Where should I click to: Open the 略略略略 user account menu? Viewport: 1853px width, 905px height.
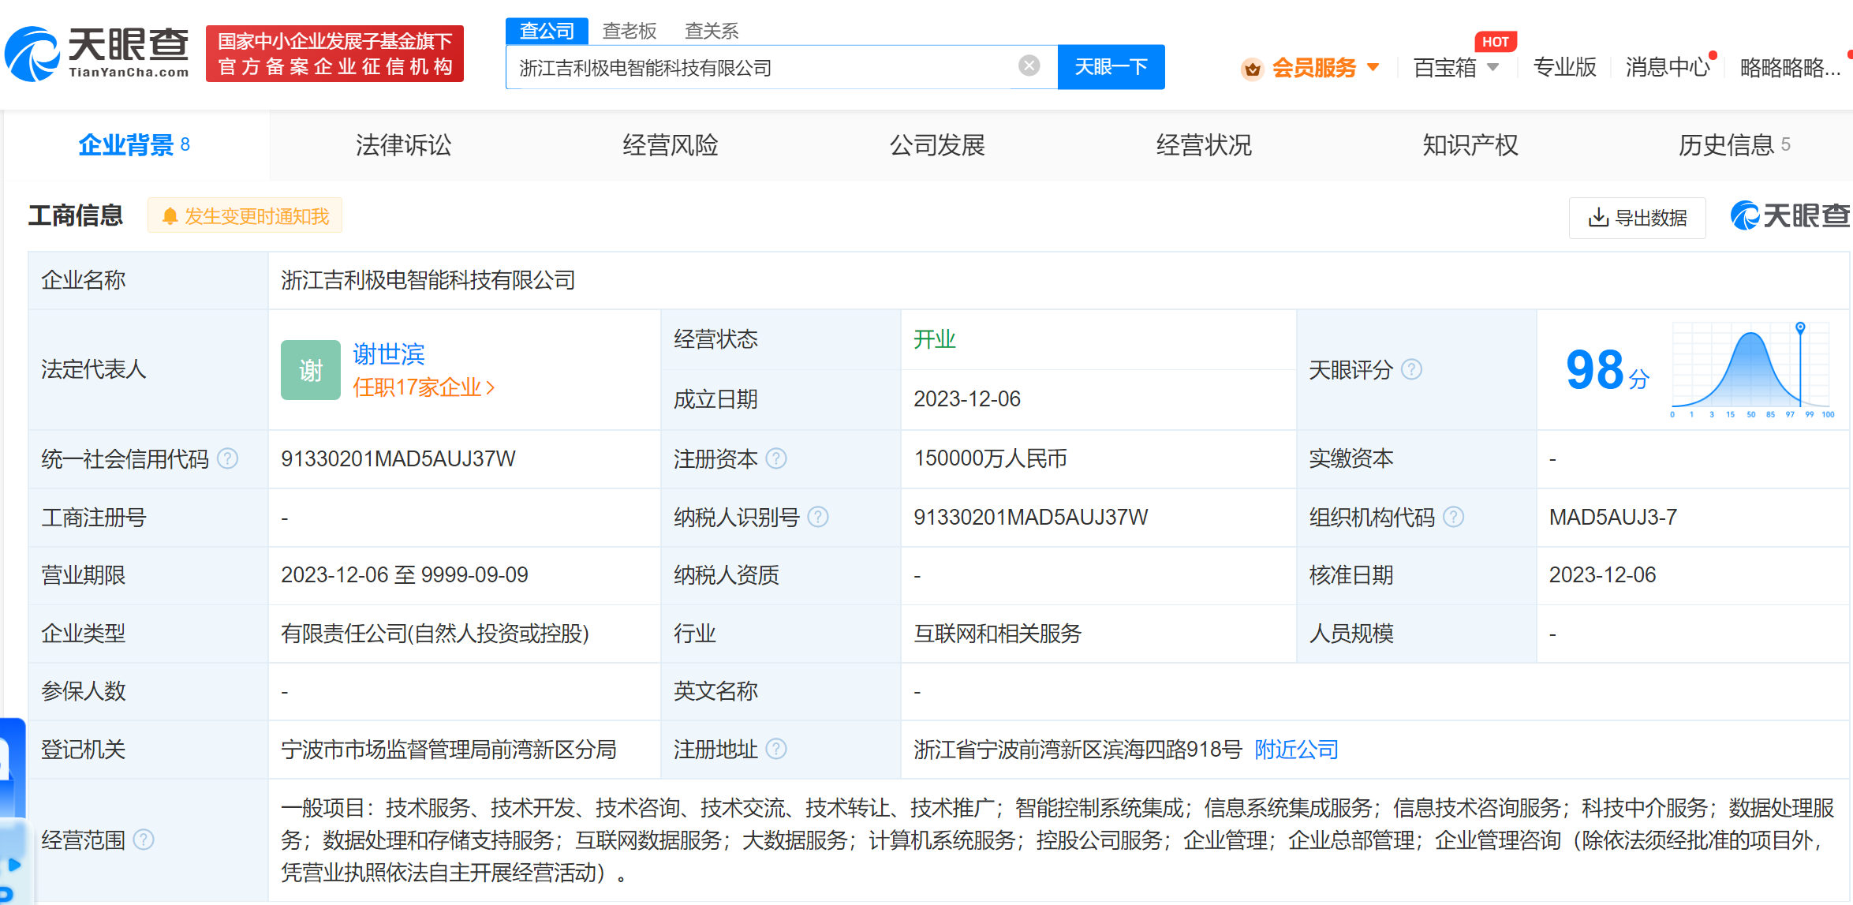coord(1790,68)
